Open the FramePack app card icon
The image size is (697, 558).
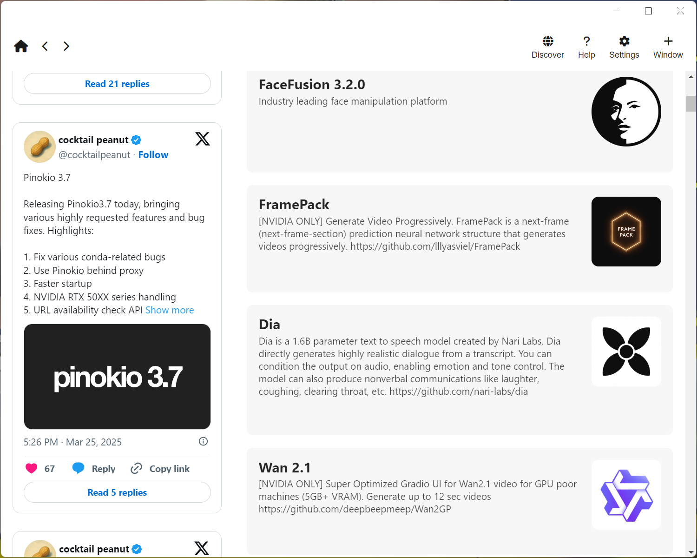626,232
